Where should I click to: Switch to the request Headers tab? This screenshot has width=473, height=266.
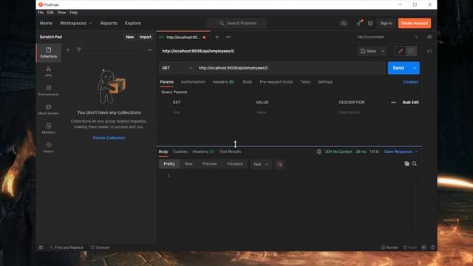pyautogui.click(x=223, y=82)
